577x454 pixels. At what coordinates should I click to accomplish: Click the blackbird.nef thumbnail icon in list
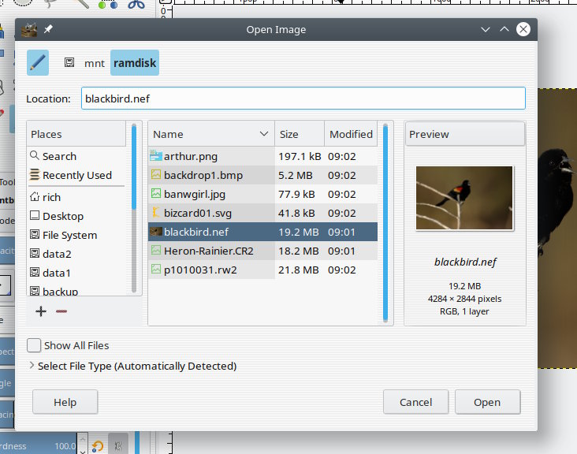[156, 232]
